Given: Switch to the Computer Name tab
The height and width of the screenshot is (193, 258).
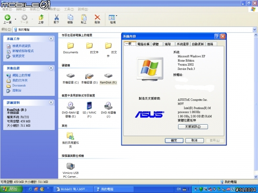Looking at the screenshot, I should (144, 44).
